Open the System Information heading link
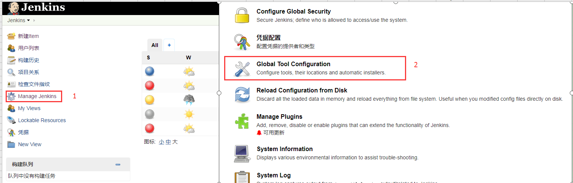573x183 pixels. (285, 149)
